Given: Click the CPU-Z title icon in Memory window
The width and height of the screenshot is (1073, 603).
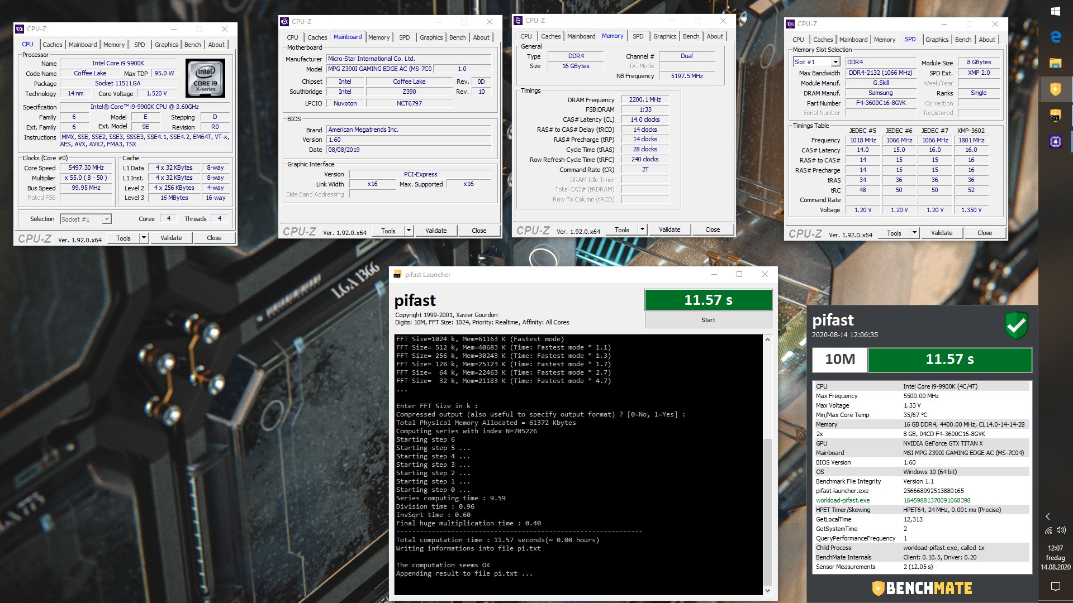Looking at the screenshot, I should click(518, 21).
